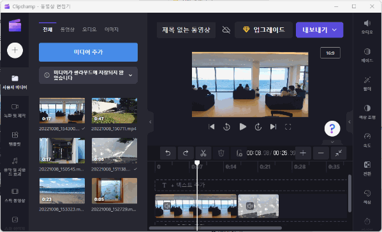Click the 미디어 추가 button
Viewport: 382px width, 232px height.
click(88, 52)
